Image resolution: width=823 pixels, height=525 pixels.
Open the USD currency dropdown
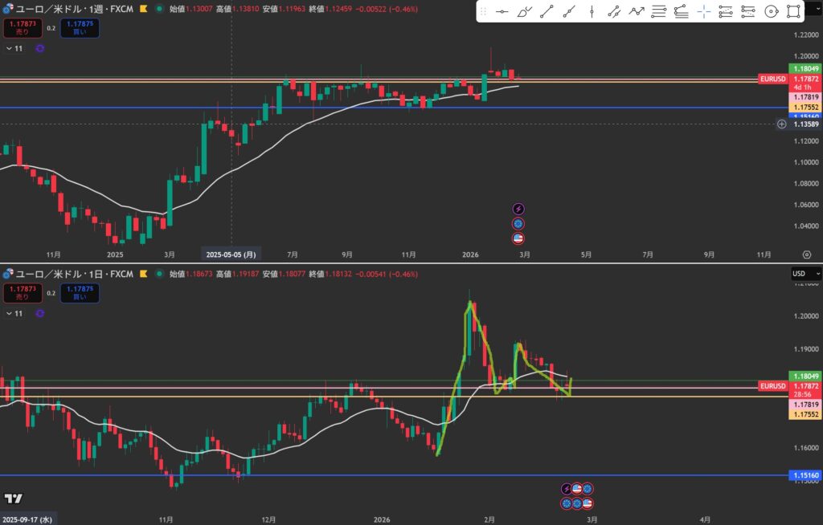pos(806,274)
